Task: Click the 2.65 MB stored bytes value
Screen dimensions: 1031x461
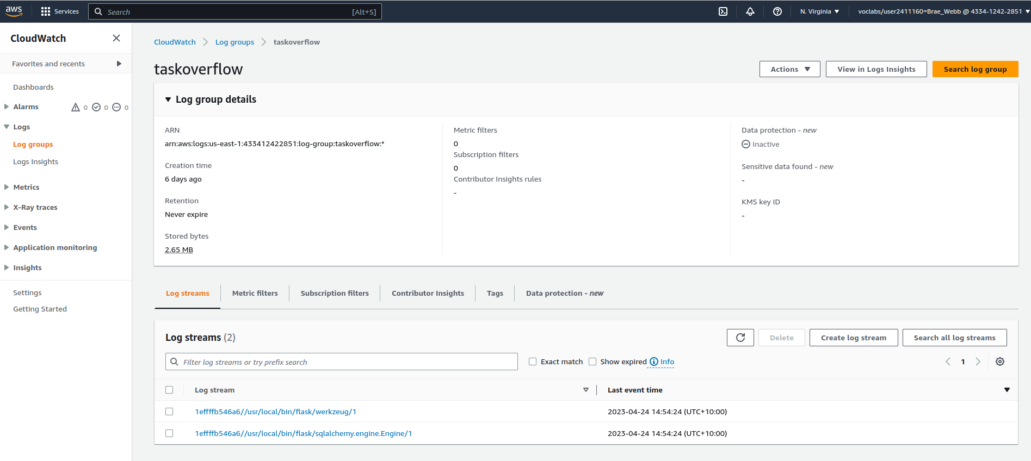Action: 179,250
